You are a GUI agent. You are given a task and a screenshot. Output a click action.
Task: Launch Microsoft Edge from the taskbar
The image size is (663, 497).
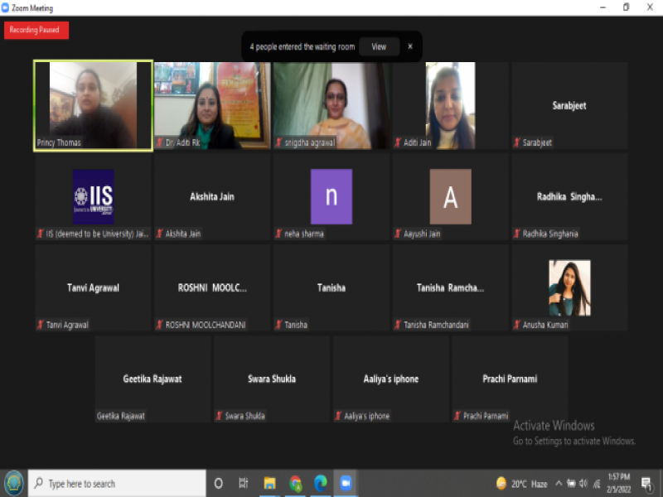point(320,484)
